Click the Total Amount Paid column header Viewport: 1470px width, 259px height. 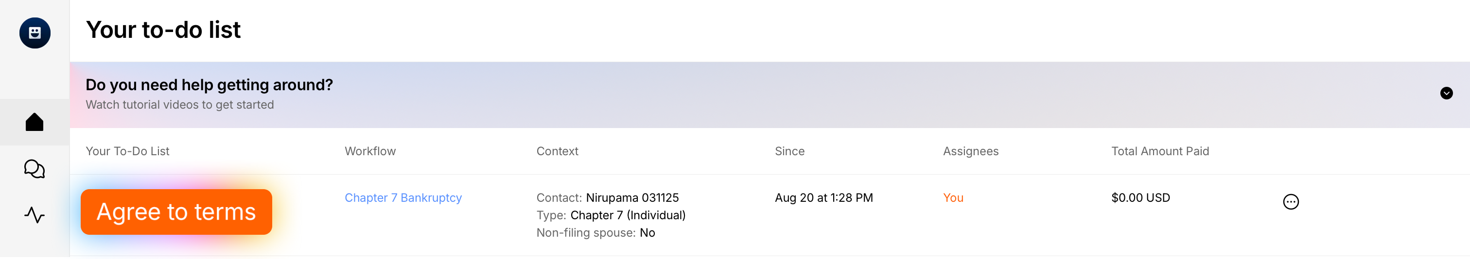point(1159,151)
